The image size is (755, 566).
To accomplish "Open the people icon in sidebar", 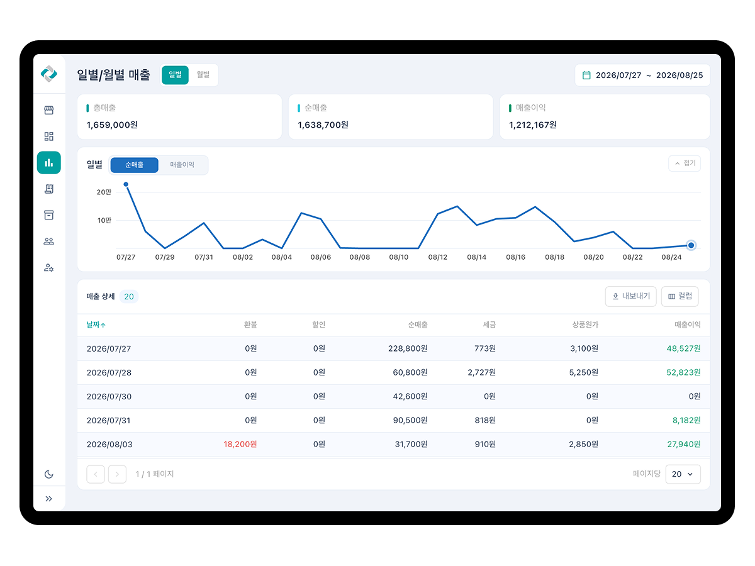I will coord(48,241).
